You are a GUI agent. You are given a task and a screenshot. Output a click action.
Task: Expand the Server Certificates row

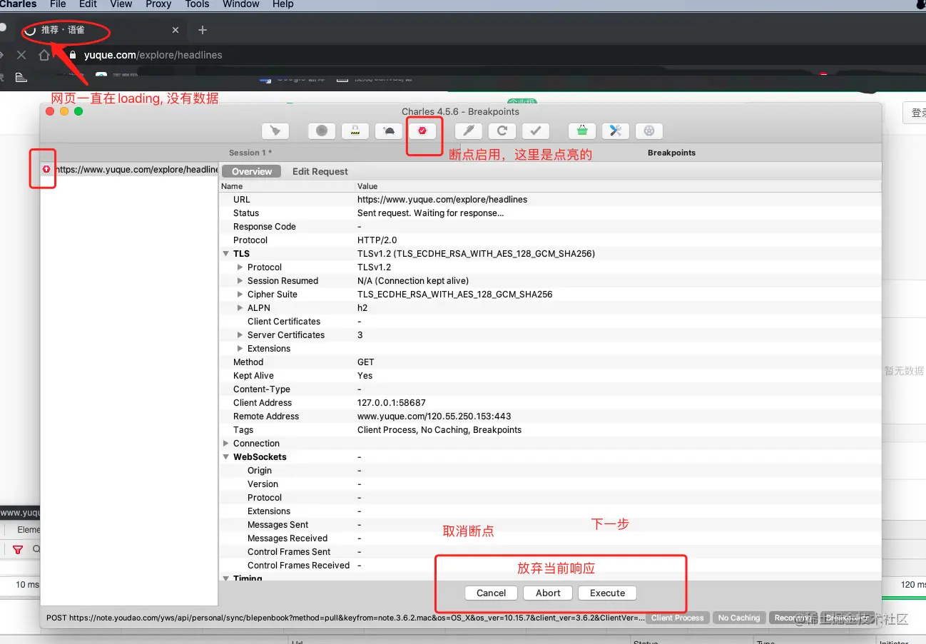[x=240, y=335]
